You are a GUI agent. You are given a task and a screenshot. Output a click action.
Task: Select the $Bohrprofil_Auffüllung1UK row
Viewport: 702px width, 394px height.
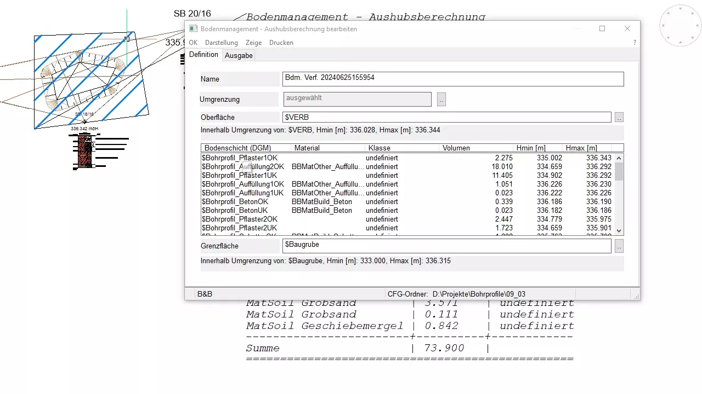tap(407, 193)
